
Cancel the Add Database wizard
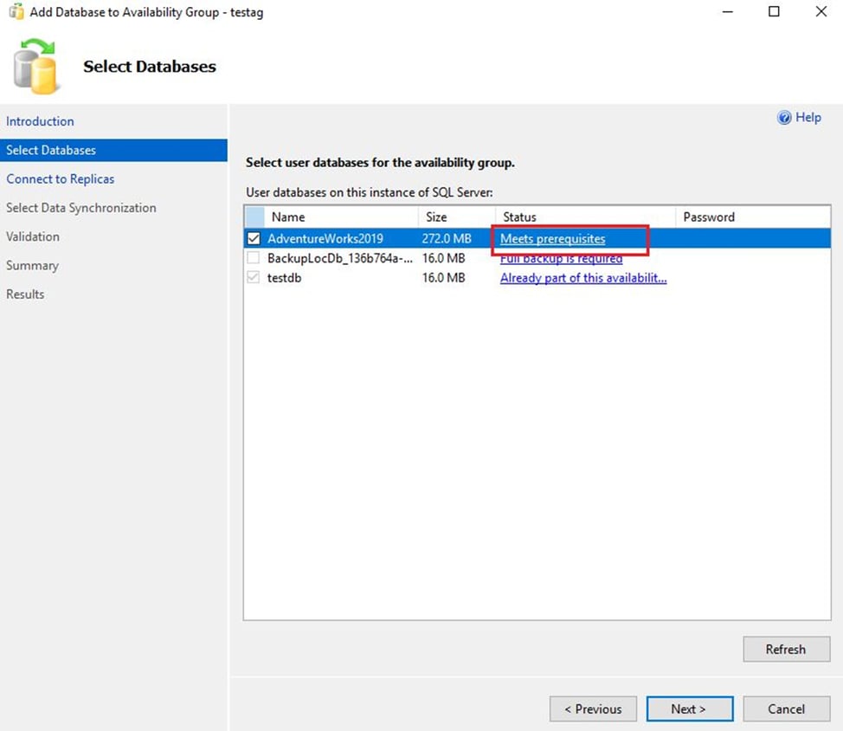pyautogui.click(x=786, y=708)
